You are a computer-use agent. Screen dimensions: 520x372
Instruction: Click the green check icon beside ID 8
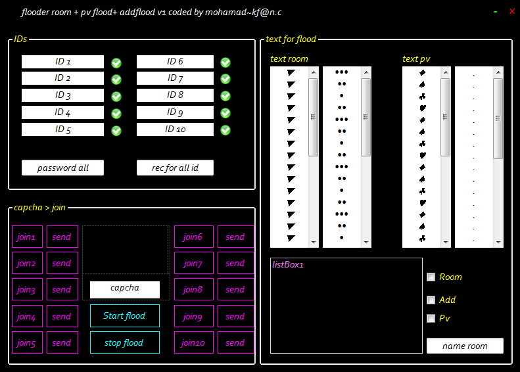pyautogui.click(x=225, y=96)
